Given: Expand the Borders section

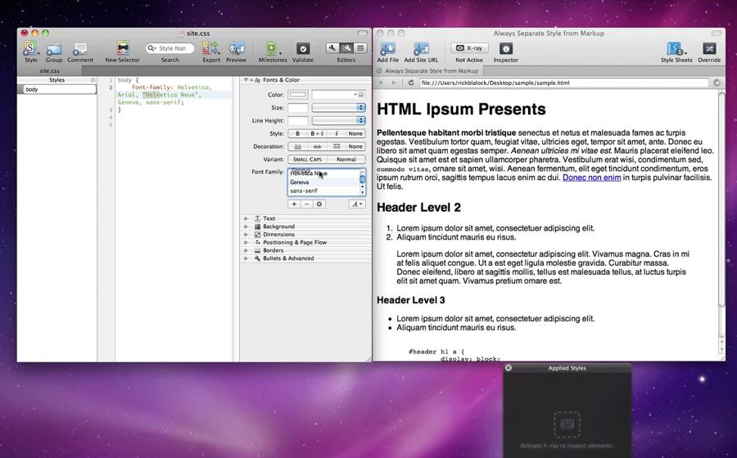Looking at the screenshot, I should [246, 250].
